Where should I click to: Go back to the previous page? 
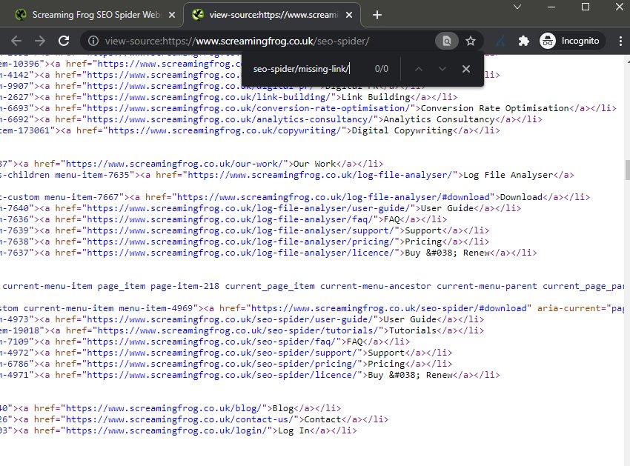16,41
